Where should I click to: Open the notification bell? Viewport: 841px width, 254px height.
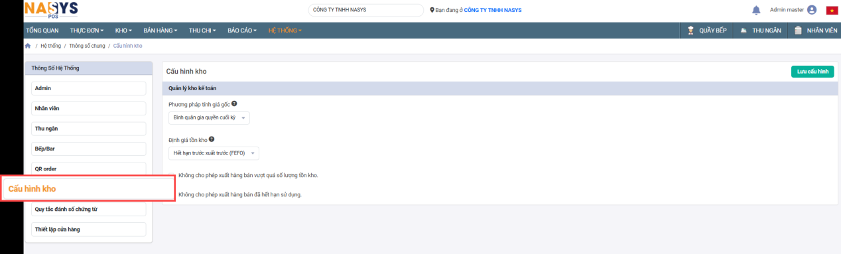756,10
